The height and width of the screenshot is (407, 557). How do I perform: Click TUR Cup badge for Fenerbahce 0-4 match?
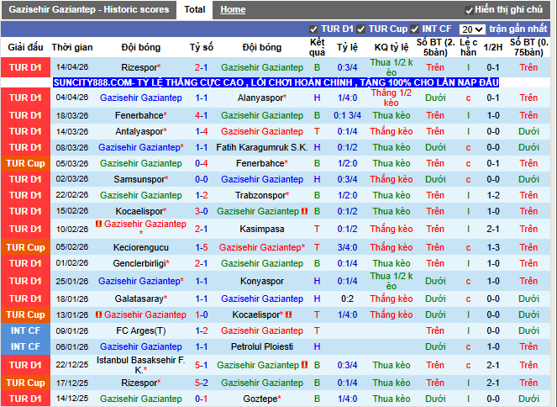(x=25, y=163)
